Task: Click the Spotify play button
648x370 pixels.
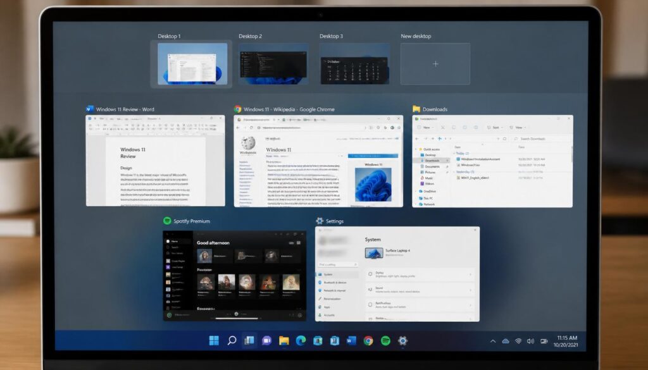Action: coord(237,314)
